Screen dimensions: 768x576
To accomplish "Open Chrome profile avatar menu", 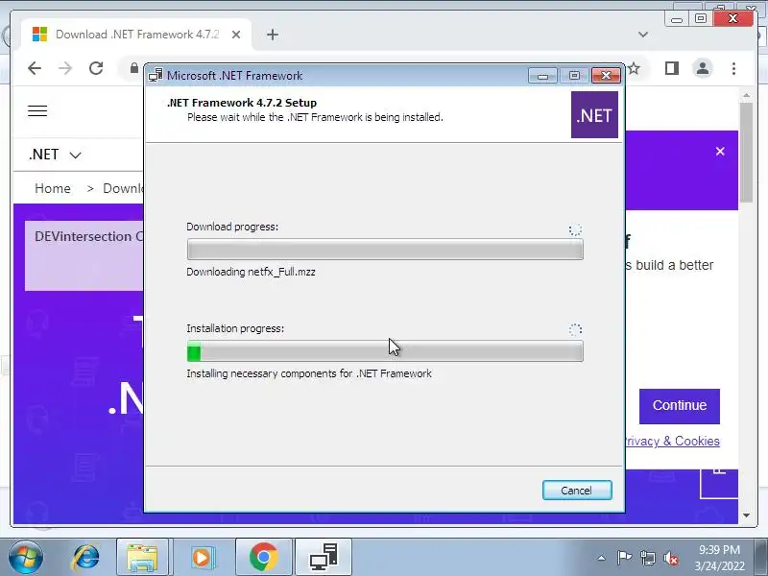I will [703, 68].
